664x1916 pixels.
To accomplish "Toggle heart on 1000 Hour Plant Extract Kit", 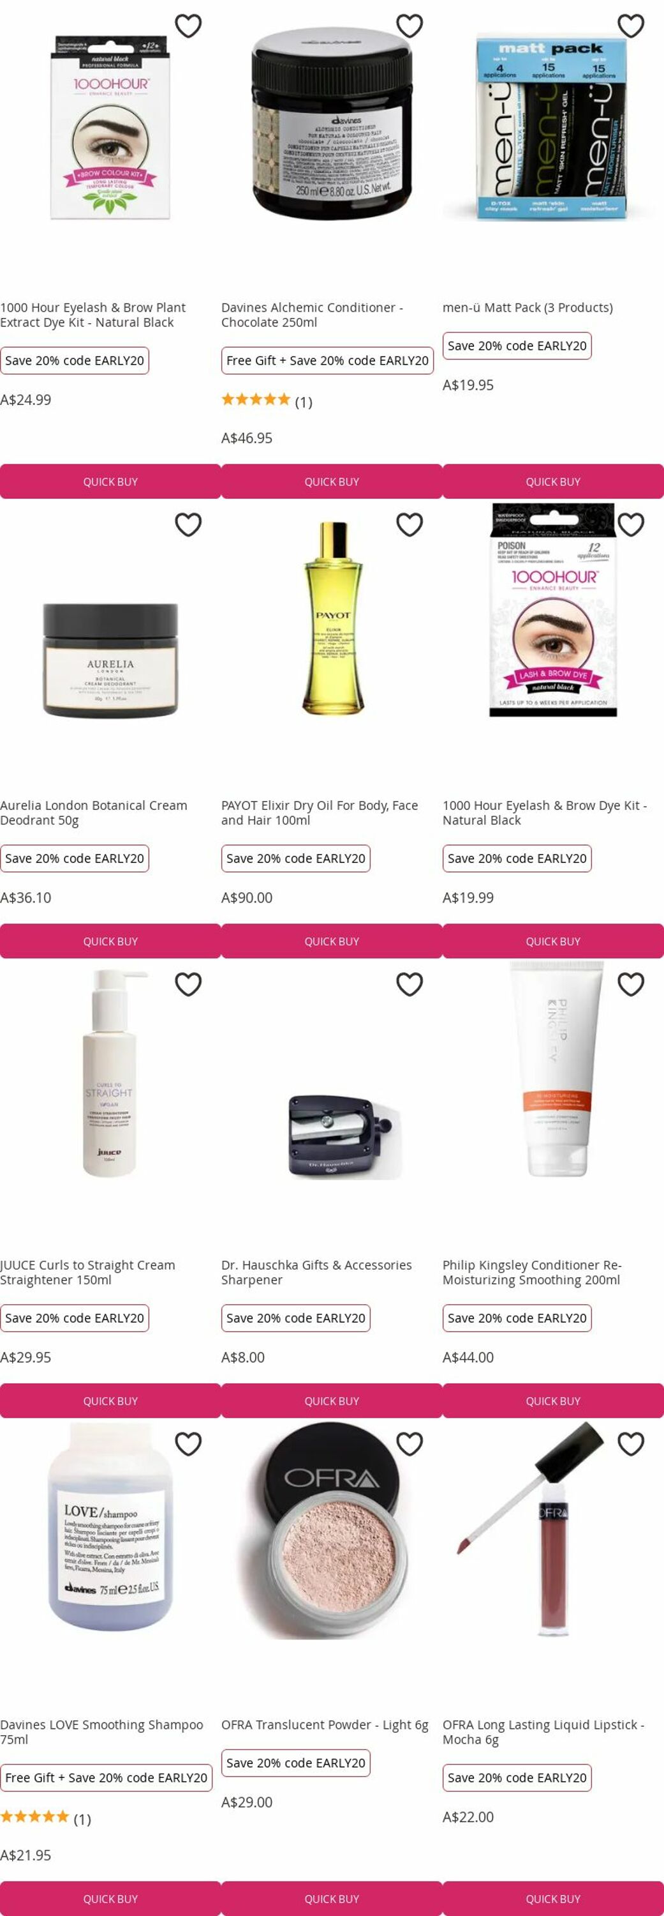I will (188, 26).
